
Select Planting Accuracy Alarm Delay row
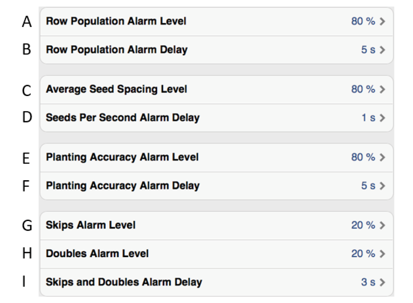(x=123, y=186)
